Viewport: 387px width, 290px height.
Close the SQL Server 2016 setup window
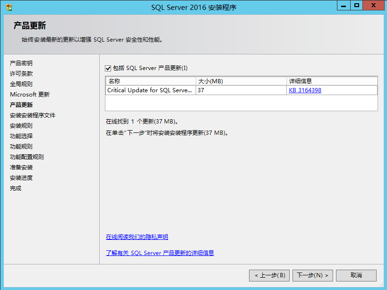tap(373, 5)
